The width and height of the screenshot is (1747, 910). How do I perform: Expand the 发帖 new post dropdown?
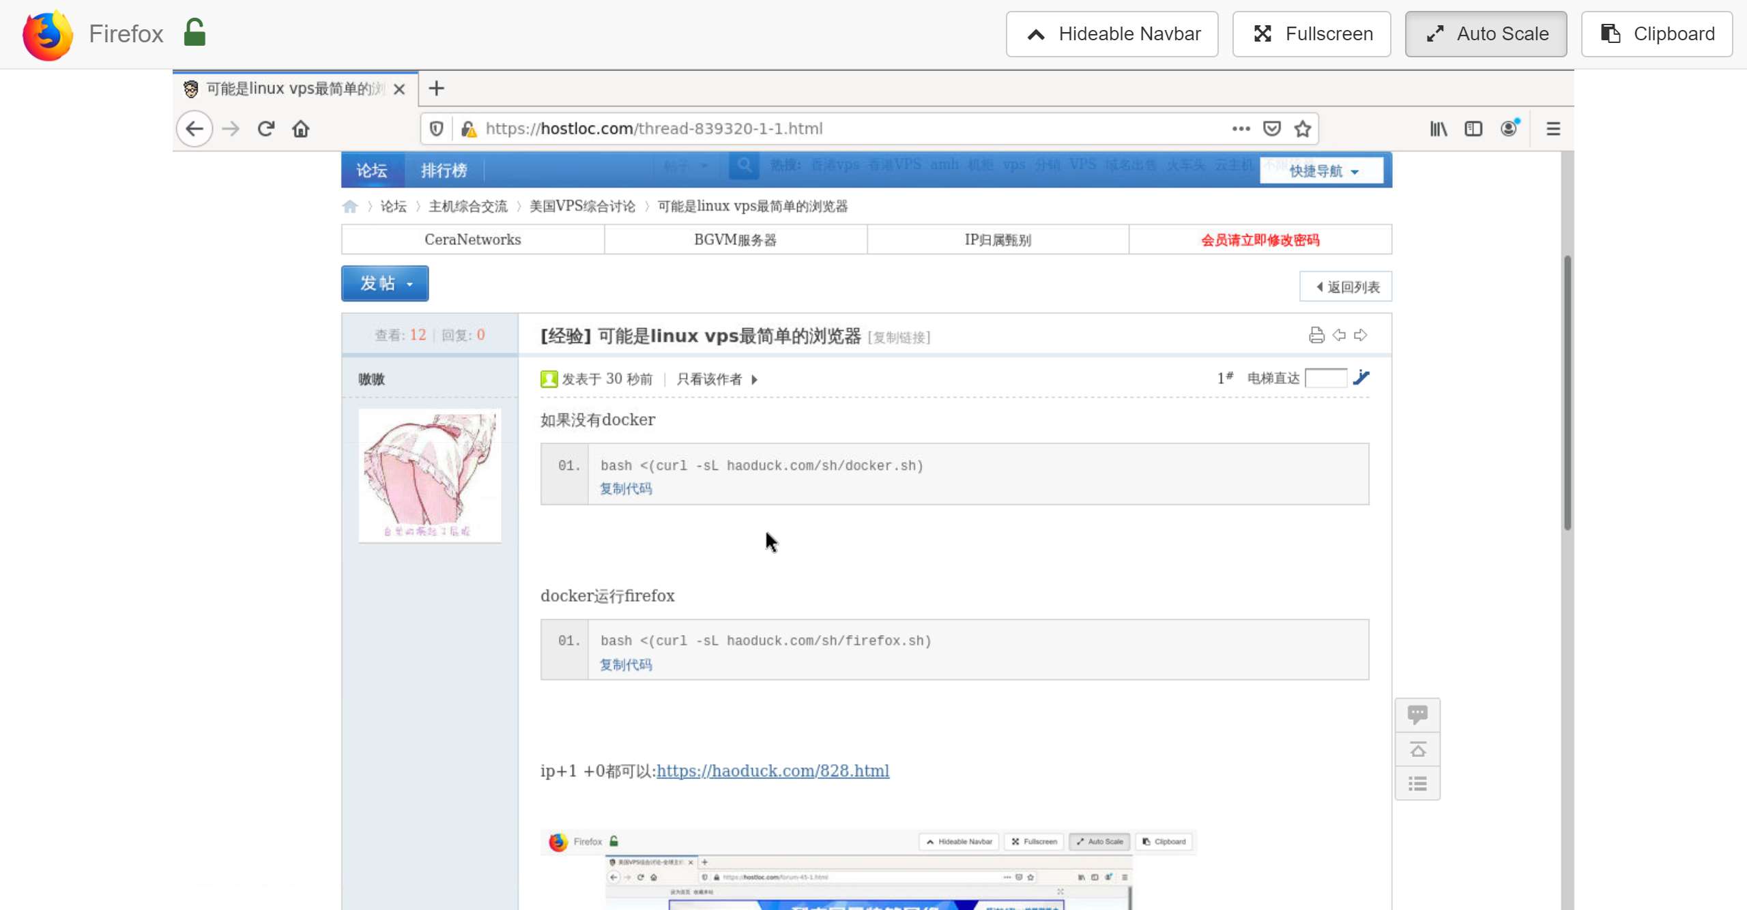coord(385,283)
